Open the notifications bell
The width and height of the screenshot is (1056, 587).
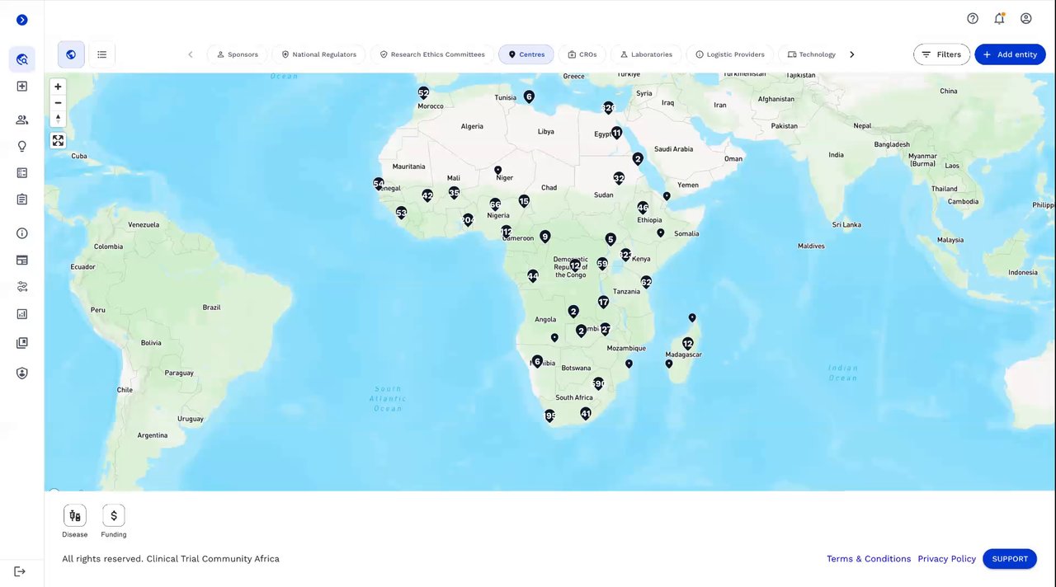999,18
